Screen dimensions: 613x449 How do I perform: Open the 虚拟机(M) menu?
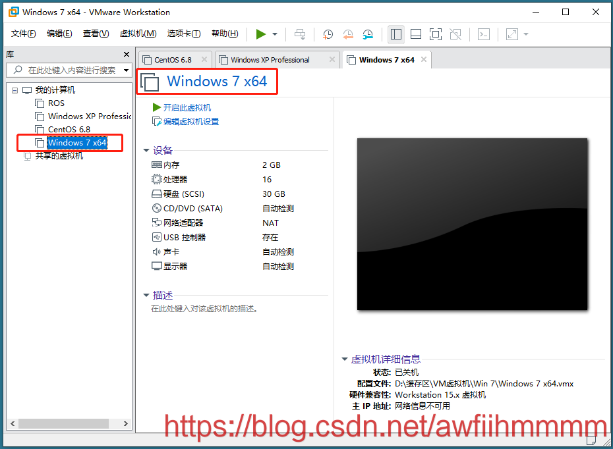pos(138,34)
